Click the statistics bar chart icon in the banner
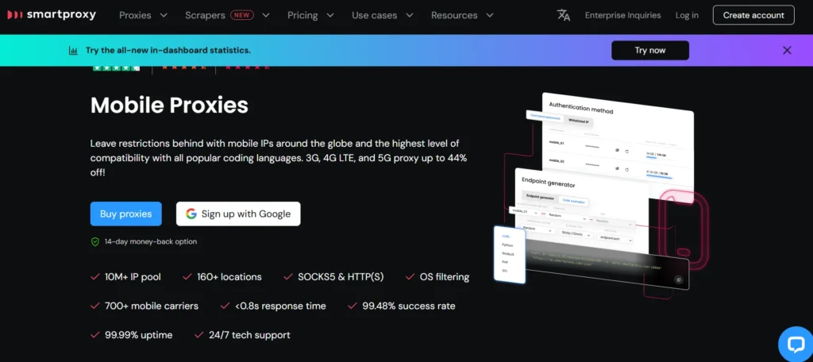 coord(74,50)
